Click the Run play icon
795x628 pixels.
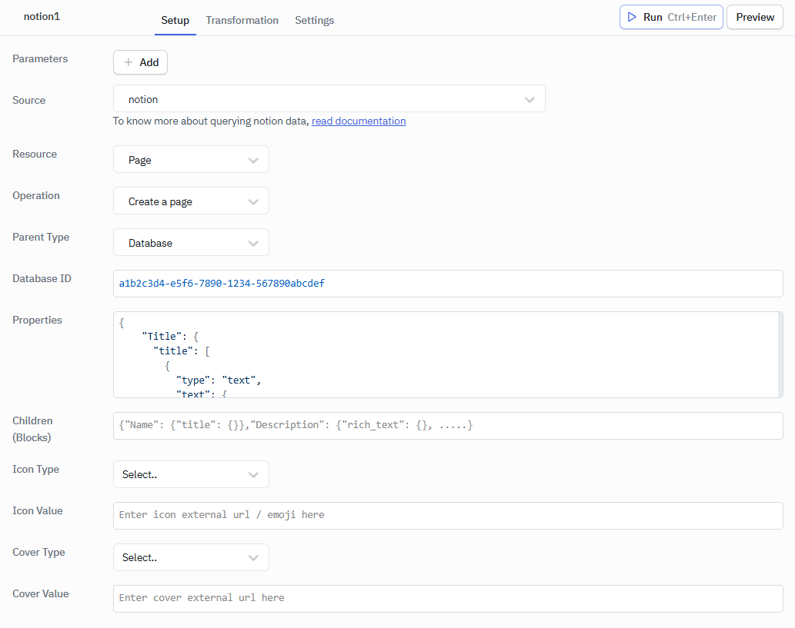pos(632,17)
